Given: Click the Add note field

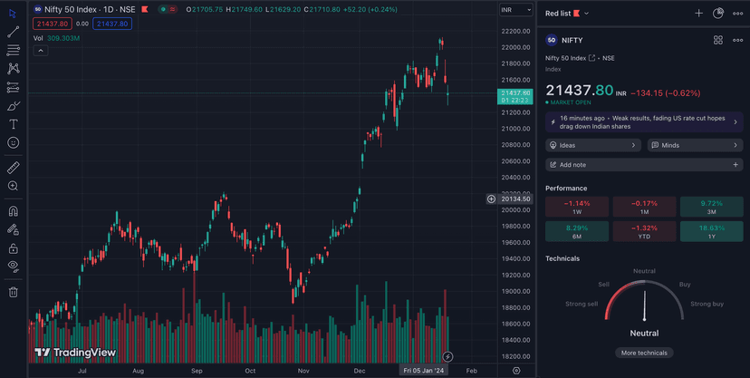Looking at the screenshot, I should point(644,165).
